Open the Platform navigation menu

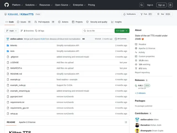click(17, 5)
